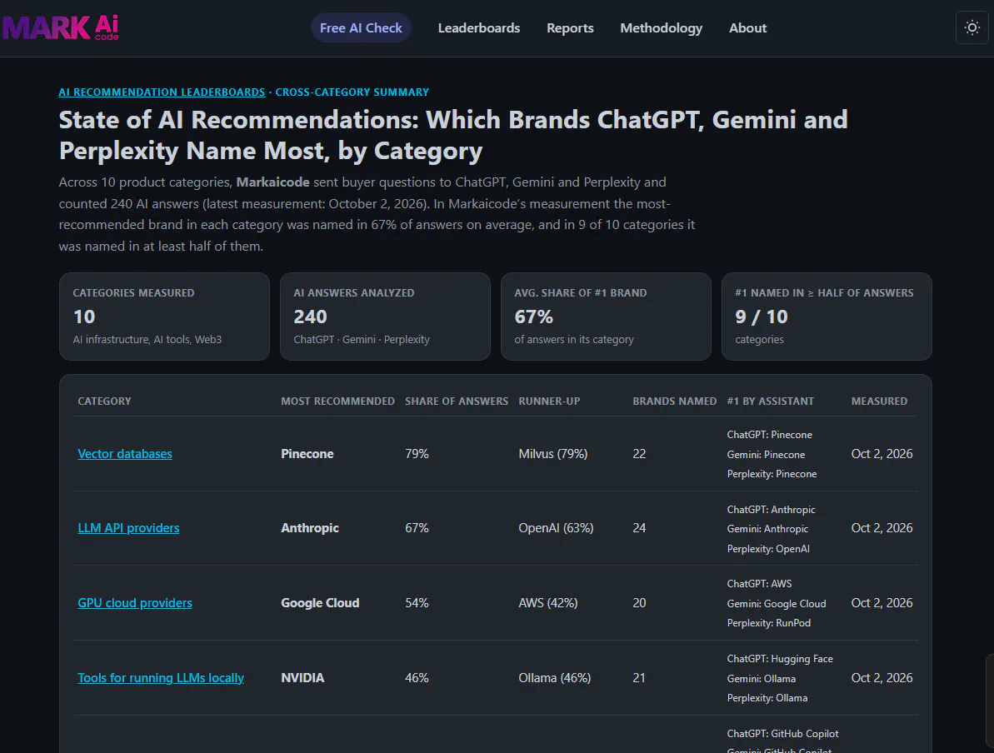Open the GPU cloud providers link

(x=134, y=603)
